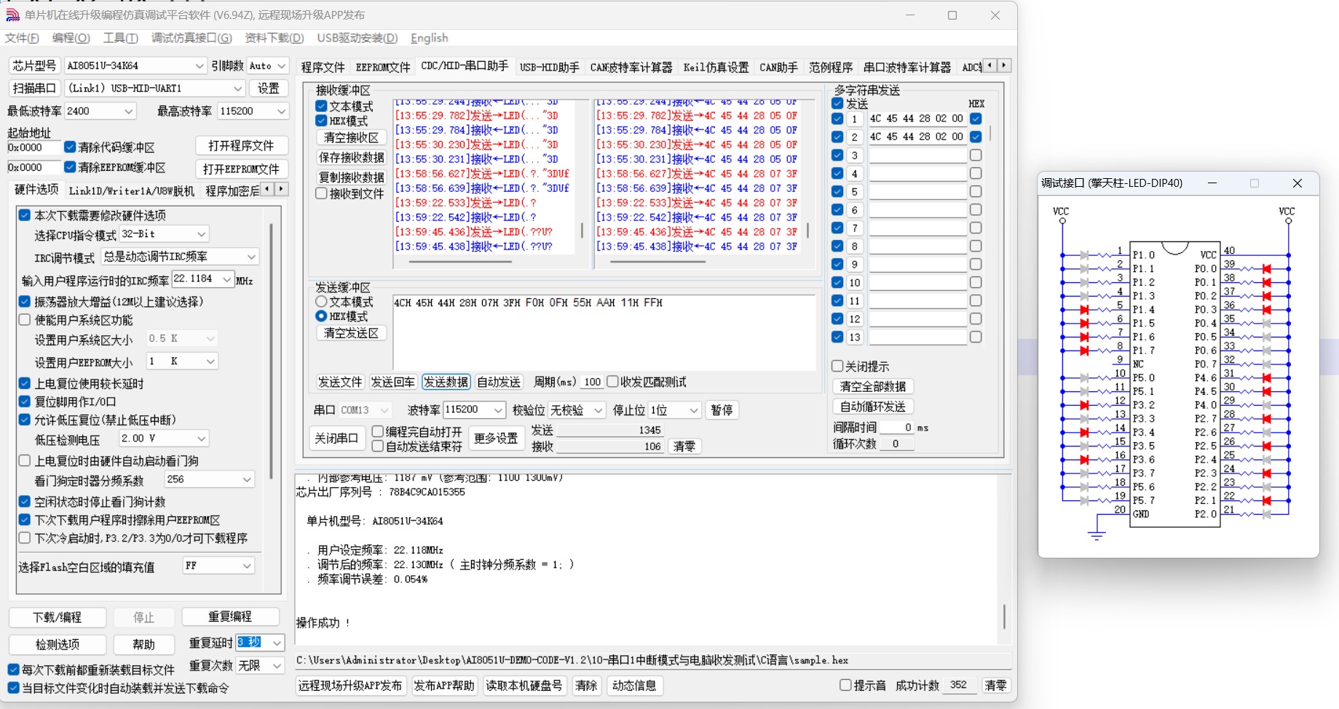This screenshot has height=709, width=1339.
Task: Click the app logo icon in title bar
Action: (12, 15)
